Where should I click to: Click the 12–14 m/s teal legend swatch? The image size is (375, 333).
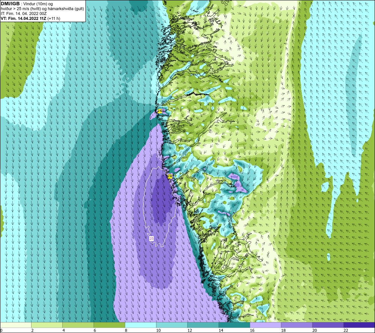point(203,325)
